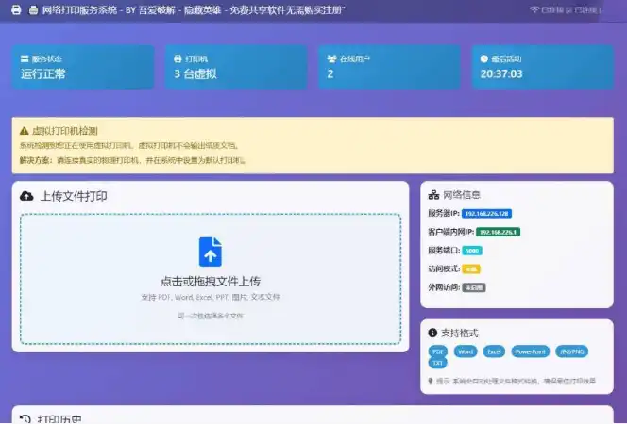Click the printer icon in the header
Screen dimensions: 627x424
16,10
